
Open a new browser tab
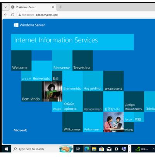click(60, 7)
